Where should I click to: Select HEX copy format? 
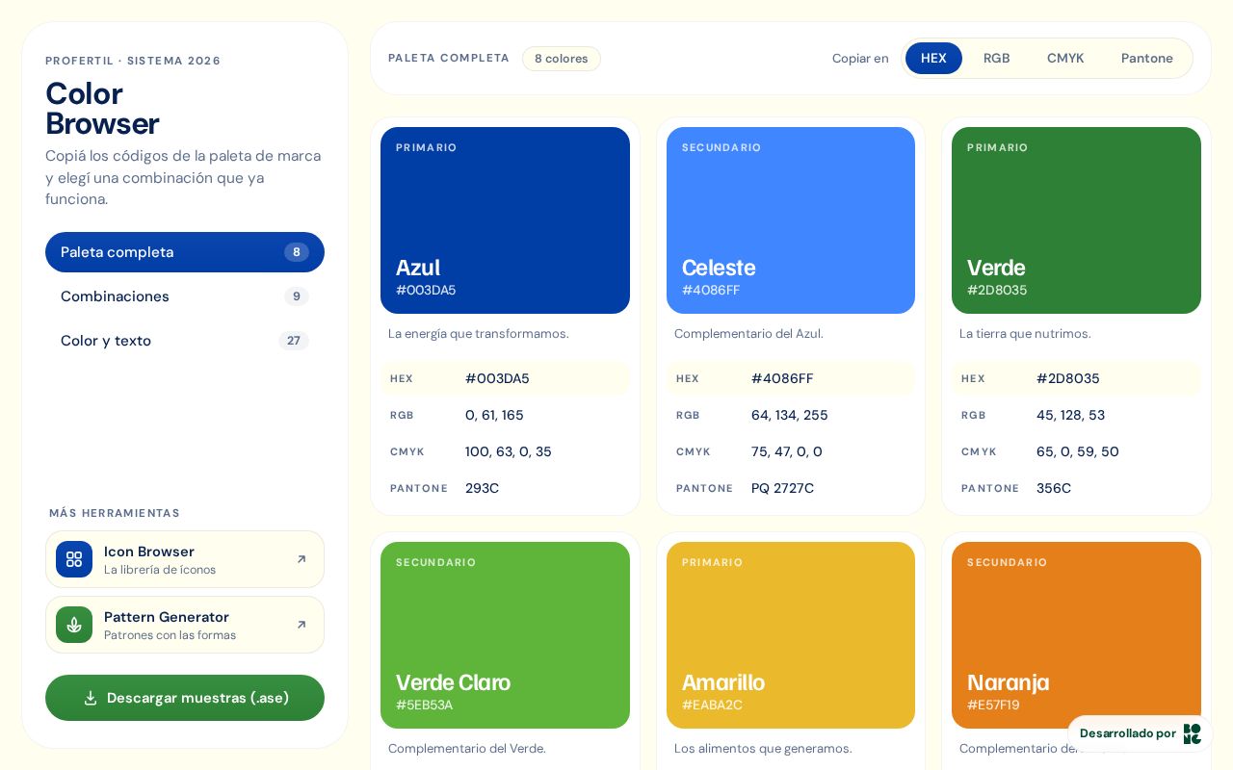[933, 59]
